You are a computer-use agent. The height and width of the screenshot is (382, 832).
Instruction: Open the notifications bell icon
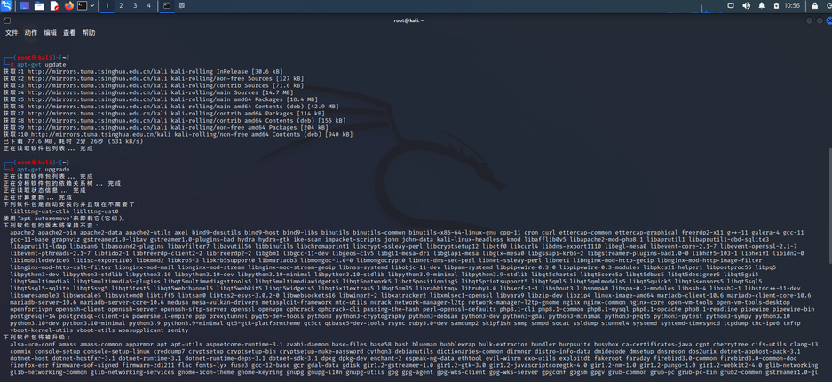pyautogui.click(x=762, y=6)
